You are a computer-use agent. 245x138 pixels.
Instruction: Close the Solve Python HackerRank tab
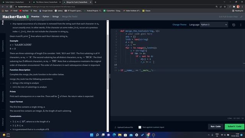click(29, 2)
